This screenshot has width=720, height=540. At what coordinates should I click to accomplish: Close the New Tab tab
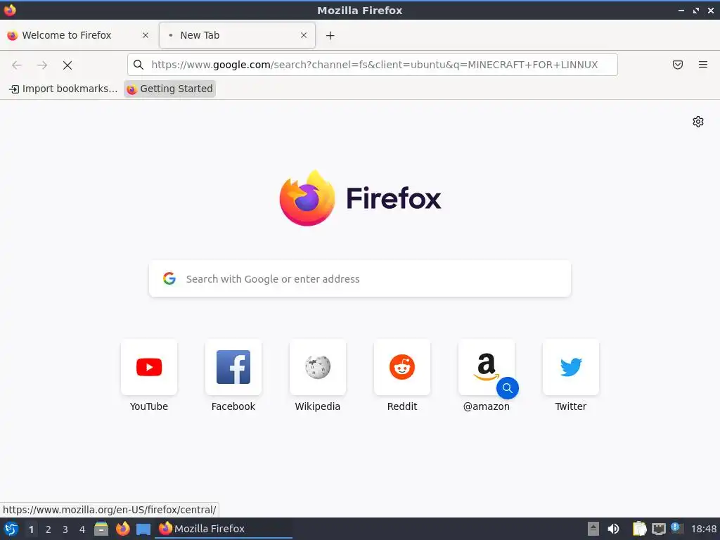[304, 35]
